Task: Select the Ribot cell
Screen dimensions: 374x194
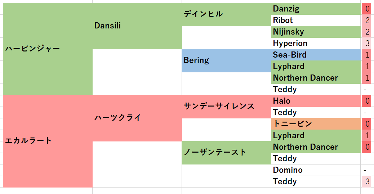Action: coord(316,20)
